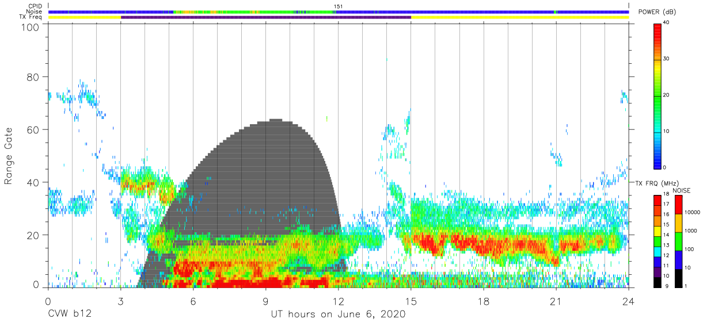
Task: Click the 3 tick on UT hours axis
Action: click(120, 301)
